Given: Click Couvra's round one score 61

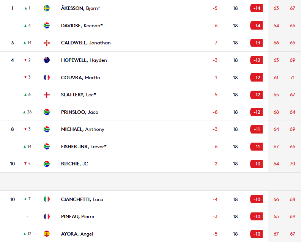Looking at the screenshot, I should click(x=276, y=78).
